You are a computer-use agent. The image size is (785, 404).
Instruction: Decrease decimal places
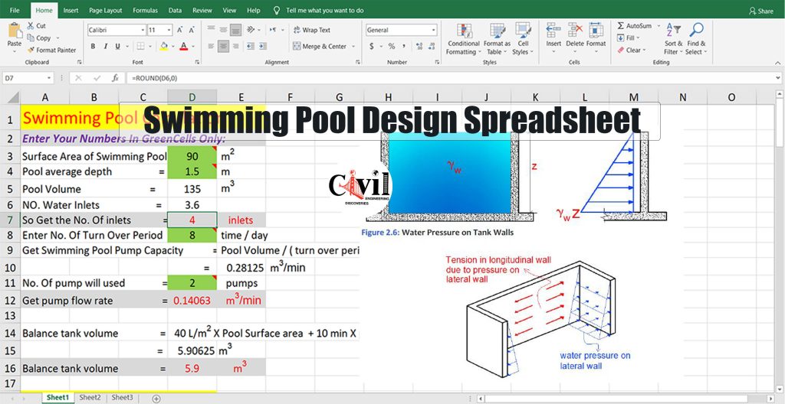432,47
